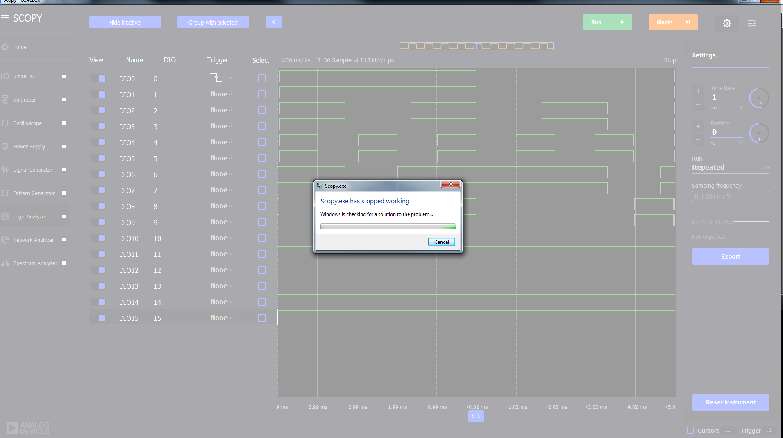The height and width of the screenshot is (438, 783).
Task: Open the sliders menu icon beside gear
Action: click(752, 23)
